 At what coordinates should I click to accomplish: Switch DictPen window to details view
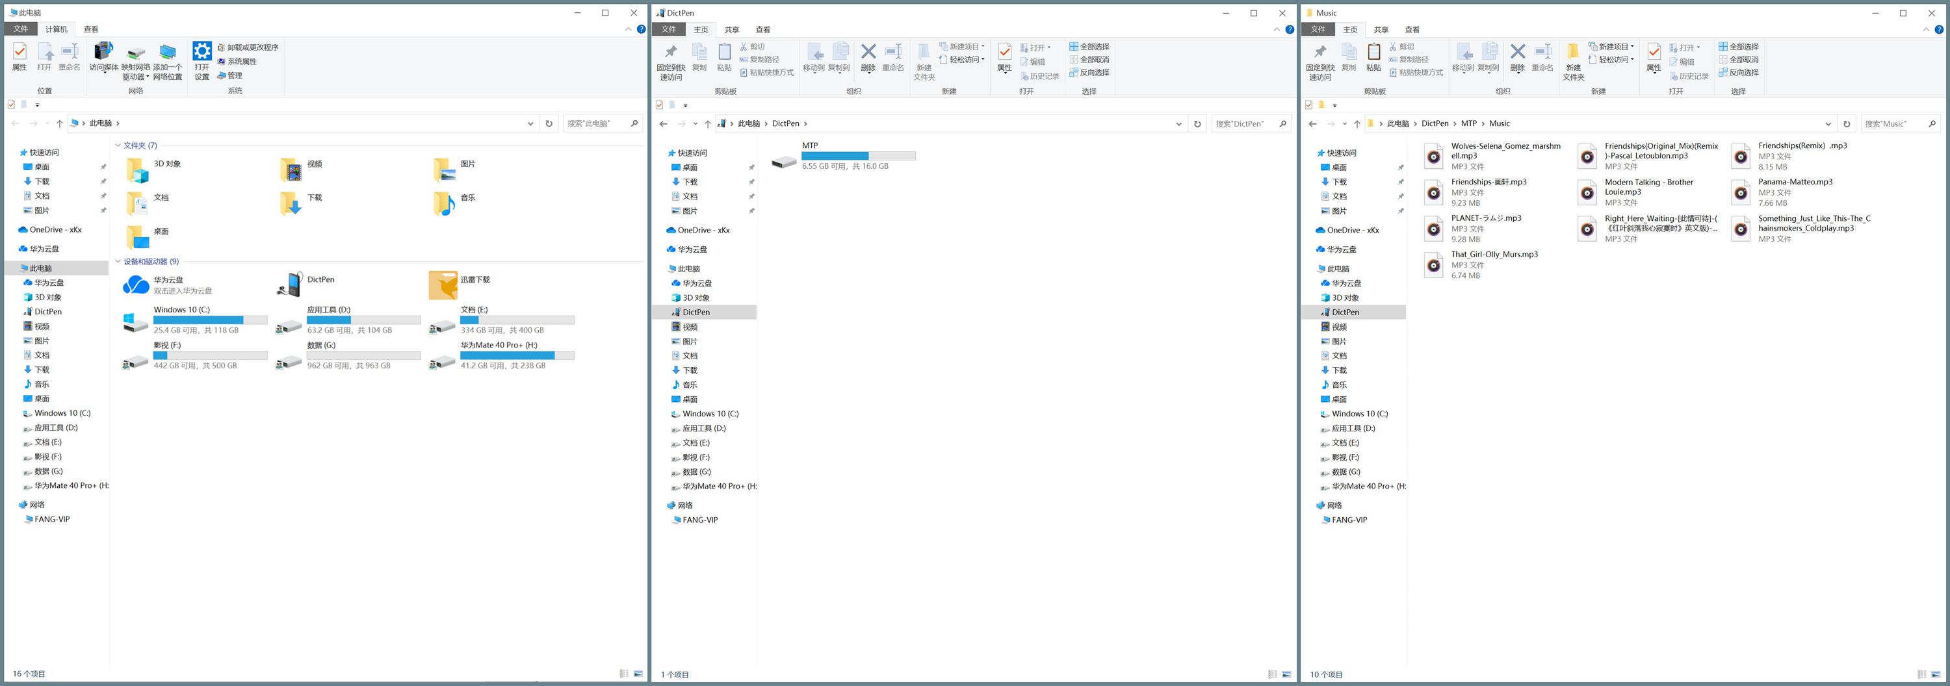pyautogui.click(x=1273, y=674)
